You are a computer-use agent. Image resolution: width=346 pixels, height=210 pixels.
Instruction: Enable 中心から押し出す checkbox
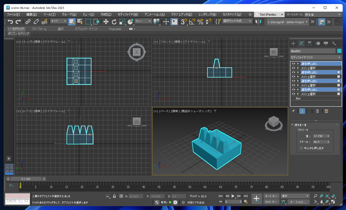pyautogui.click(x=301, y=148)
